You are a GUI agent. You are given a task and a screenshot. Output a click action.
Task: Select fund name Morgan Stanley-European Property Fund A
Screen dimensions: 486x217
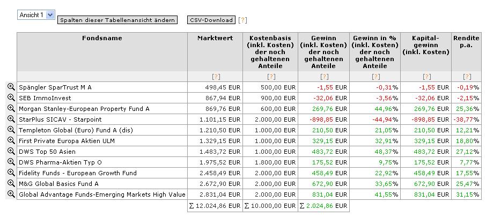tap(84, 109)
